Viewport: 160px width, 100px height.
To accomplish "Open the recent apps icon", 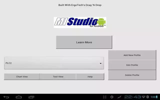I will [31, 97].
